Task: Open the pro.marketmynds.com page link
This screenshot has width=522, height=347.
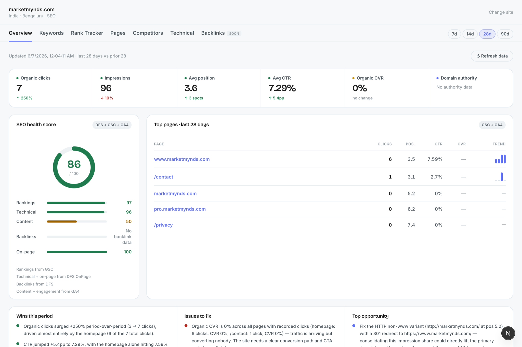Action: pyautogui.click(x=180, y=209)
